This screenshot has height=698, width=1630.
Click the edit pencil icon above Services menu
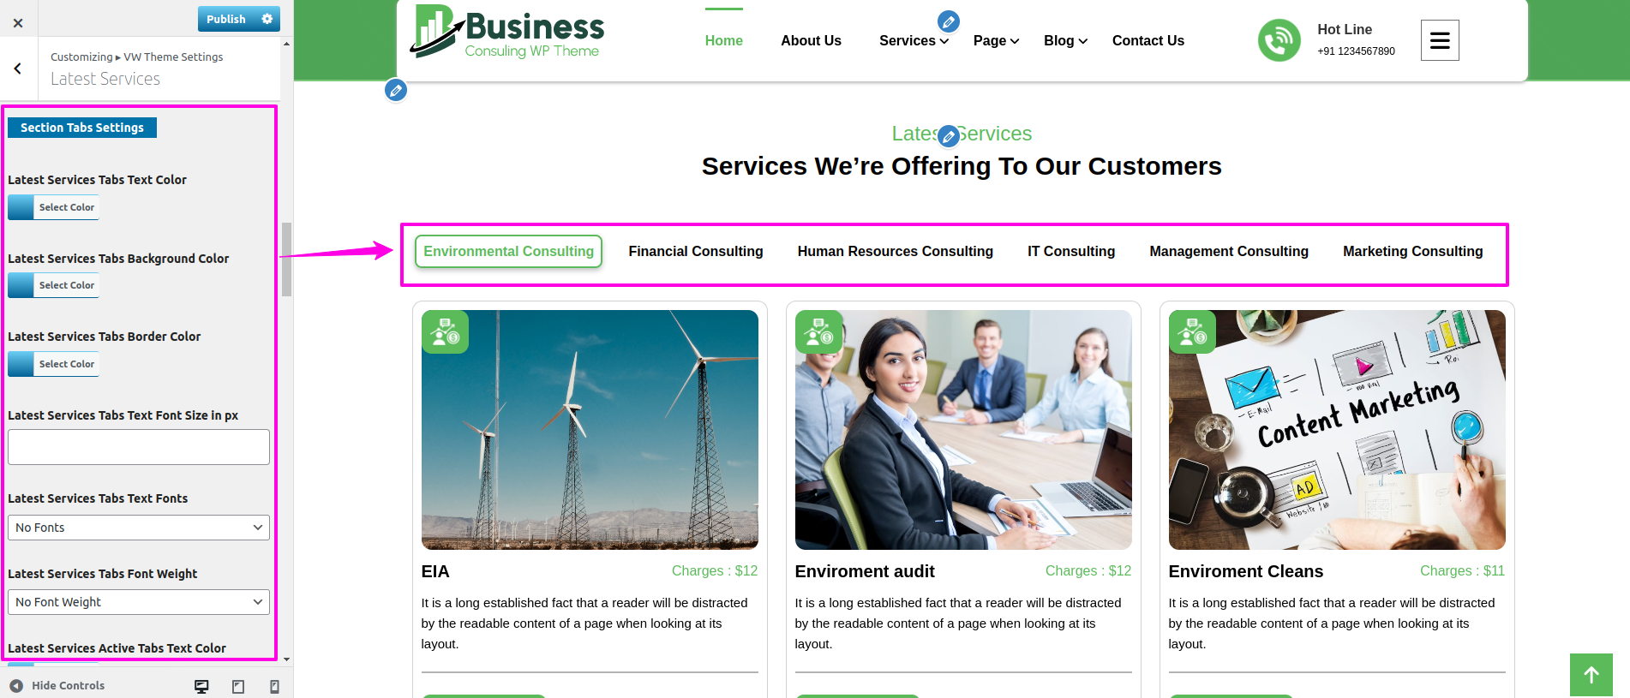coord(948,21)
